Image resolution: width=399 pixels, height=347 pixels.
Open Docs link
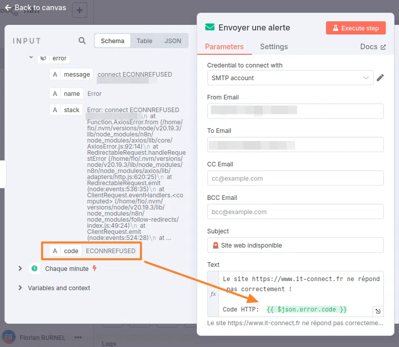coord(373,47)
